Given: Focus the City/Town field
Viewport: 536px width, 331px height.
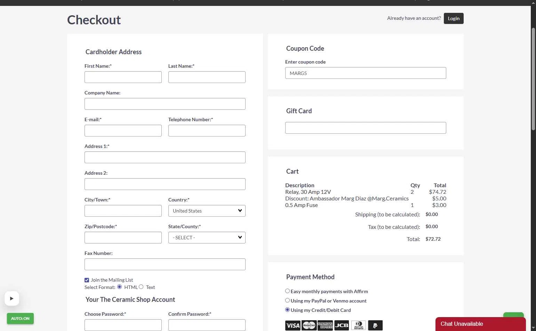Looking at the screenshot, I should (123, 211).
